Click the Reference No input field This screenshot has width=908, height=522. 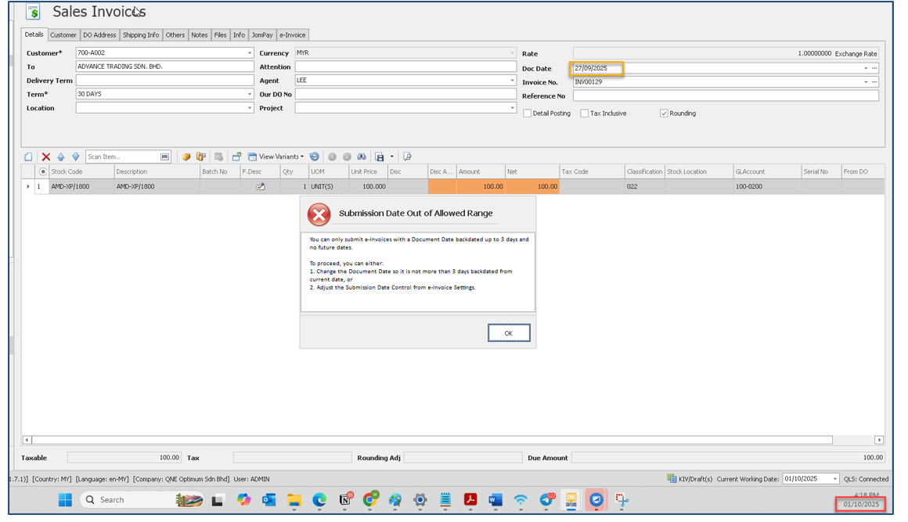[x=726, y=96]
